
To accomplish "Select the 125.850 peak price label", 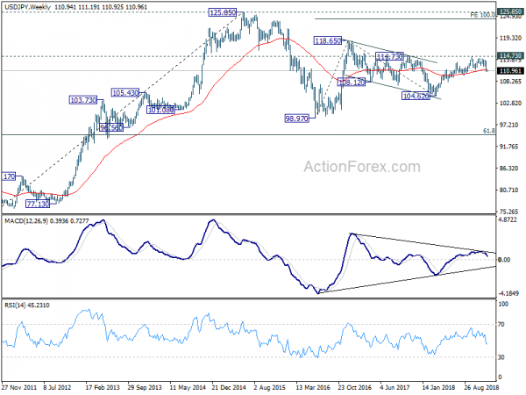I will coord(223,13).
